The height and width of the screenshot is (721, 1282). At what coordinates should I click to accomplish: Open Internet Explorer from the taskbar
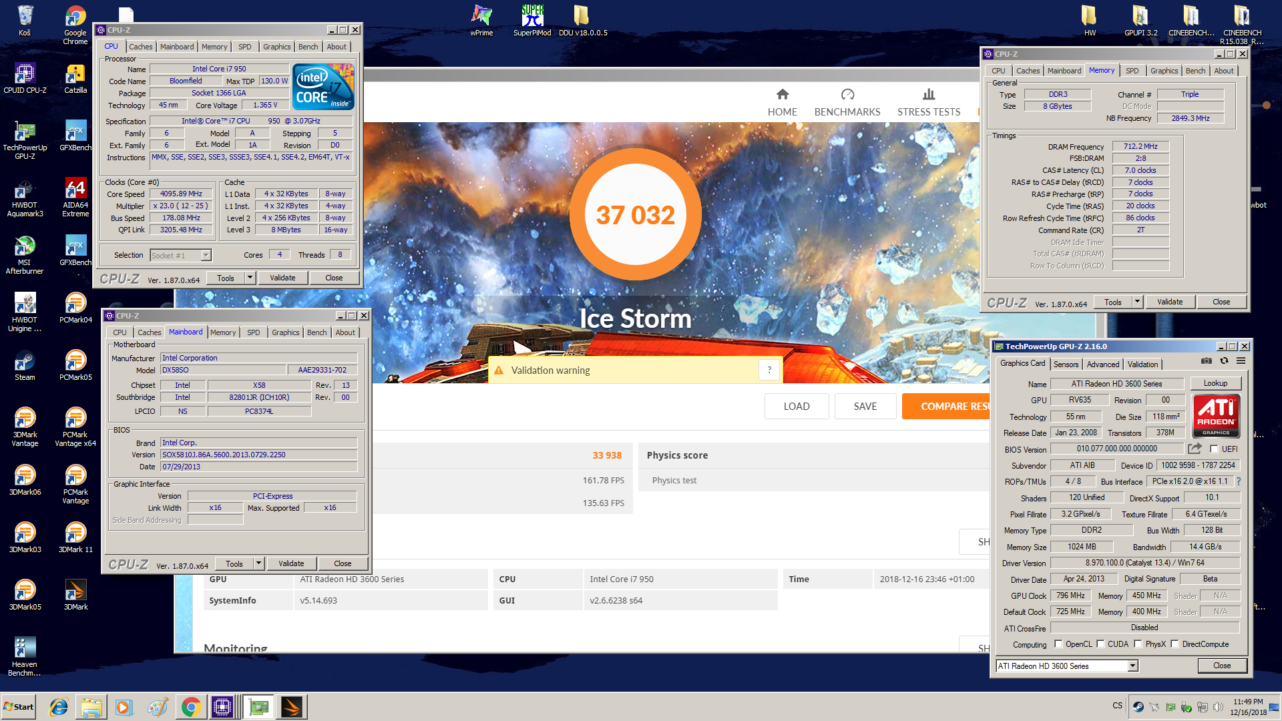[x=59, y=707]
